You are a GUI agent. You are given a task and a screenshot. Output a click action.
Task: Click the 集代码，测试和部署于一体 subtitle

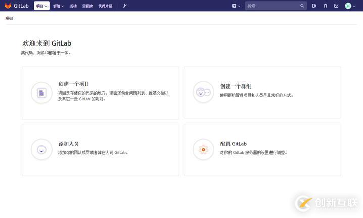pyautogui.click(x=46, y=53)
